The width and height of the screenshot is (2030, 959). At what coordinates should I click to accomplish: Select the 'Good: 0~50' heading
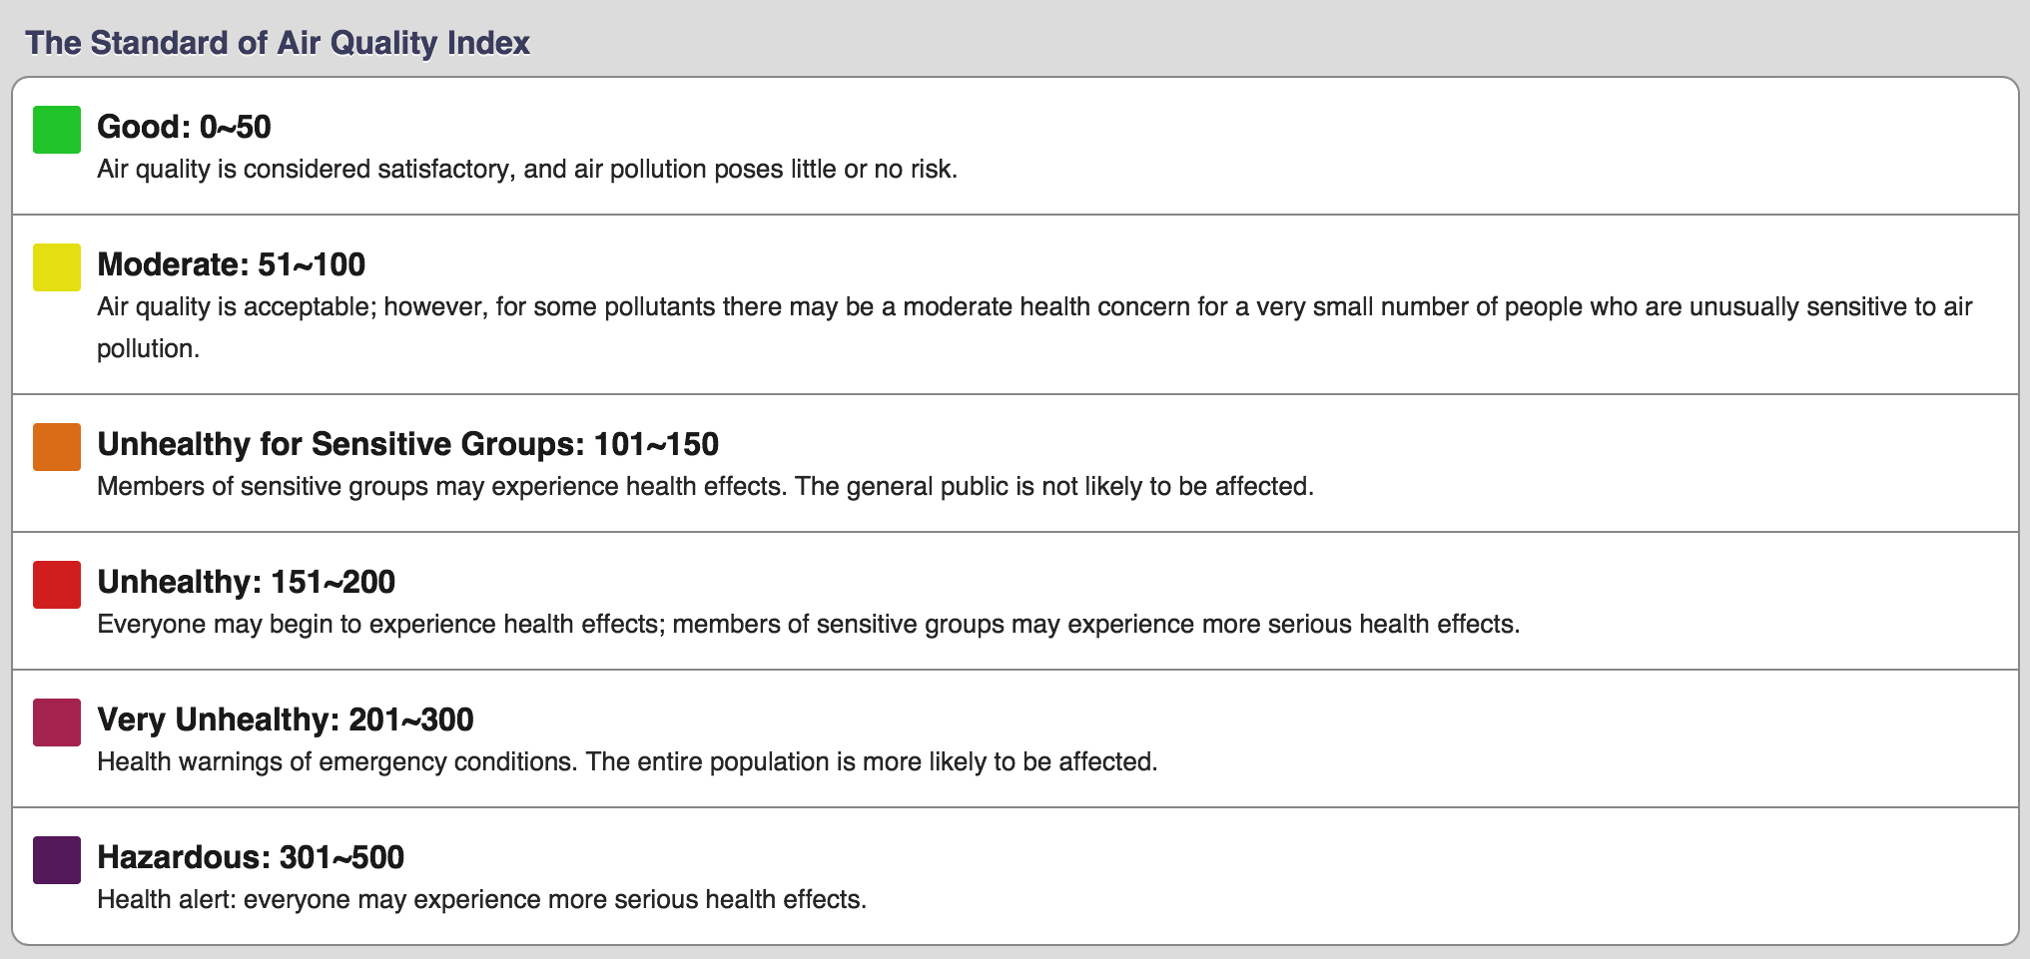184,127
